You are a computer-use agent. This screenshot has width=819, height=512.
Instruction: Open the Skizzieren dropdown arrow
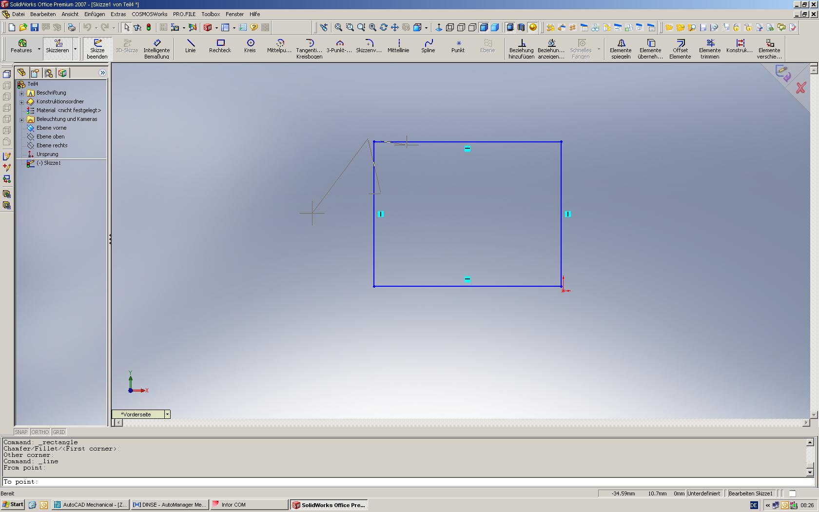(75, 49)
